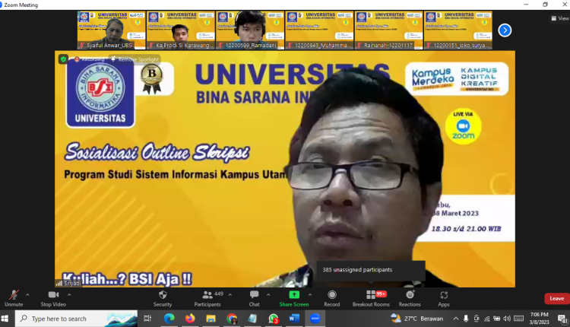Show hidden system tray icons

[x=455, y=319]
